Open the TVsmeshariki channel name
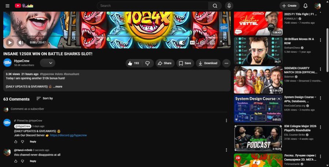This screenshot has width=329, height=167. pos(292,164)
